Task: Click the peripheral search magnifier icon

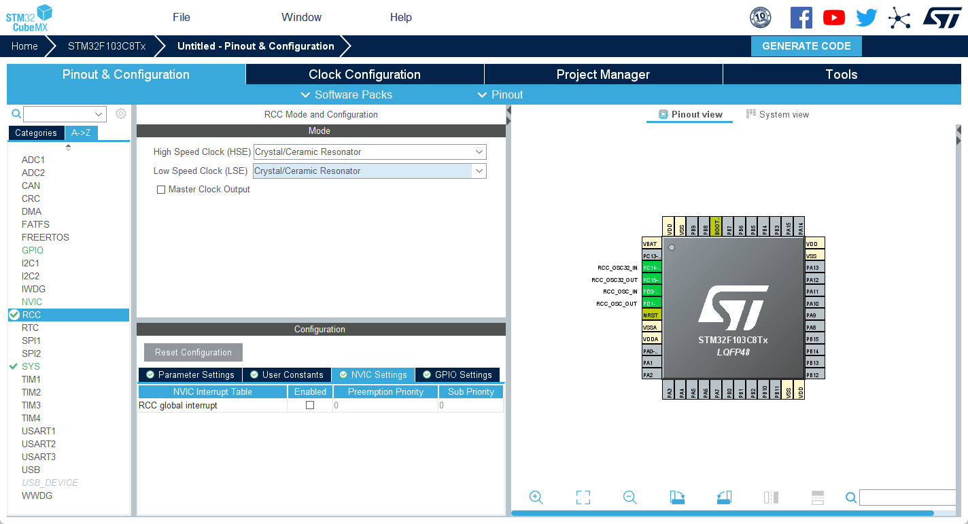Action: (16, 113)
